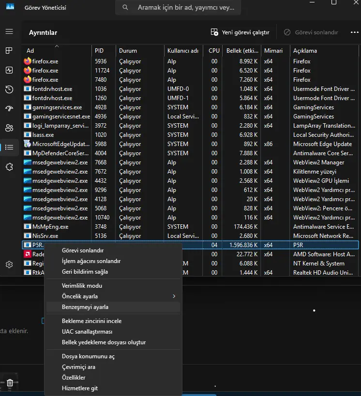Click the UMFD-1 username cell
The width and height of the screenshot is (361, 396).
tap(178, 98)
